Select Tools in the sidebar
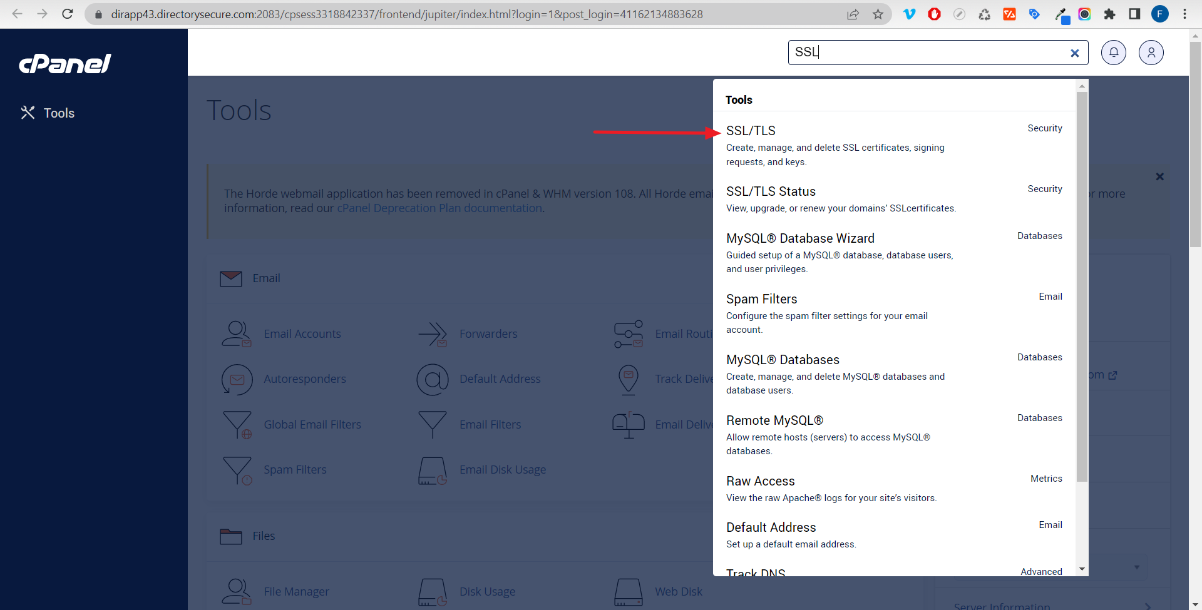The width and height of the screenshot is (1202, 610). [x=59, y=113]
